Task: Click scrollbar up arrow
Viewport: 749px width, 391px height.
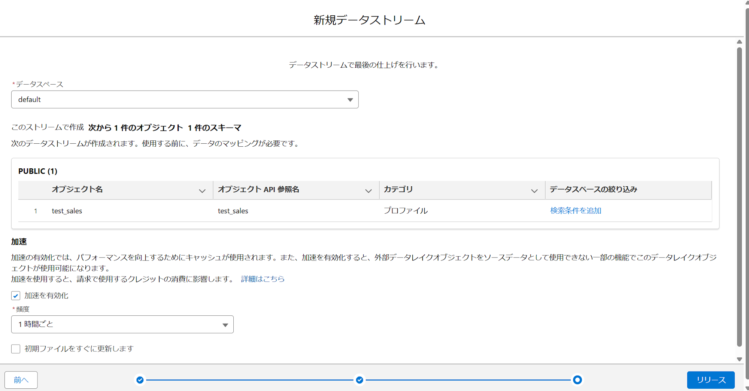Action: tap(739, 42)
